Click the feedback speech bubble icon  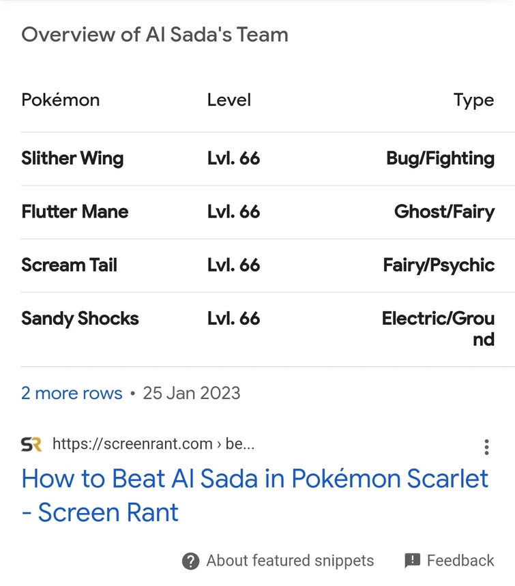412,561
